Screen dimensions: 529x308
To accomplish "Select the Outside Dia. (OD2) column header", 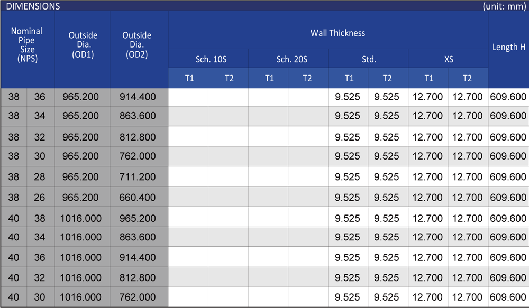I will 137,45.
